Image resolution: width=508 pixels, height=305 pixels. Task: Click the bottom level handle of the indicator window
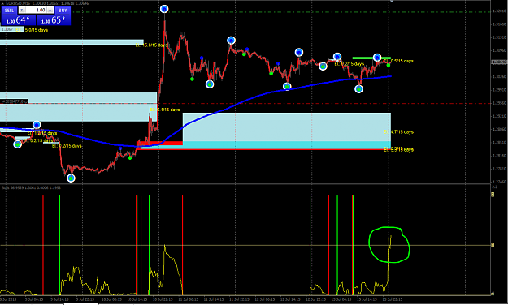[x=493, y=294]
